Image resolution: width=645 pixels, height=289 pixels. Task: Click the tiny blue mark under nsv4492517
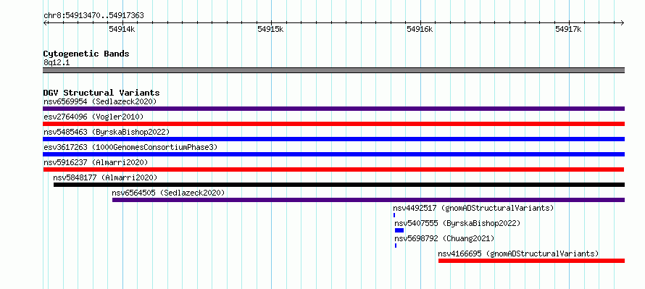(394, 215)
